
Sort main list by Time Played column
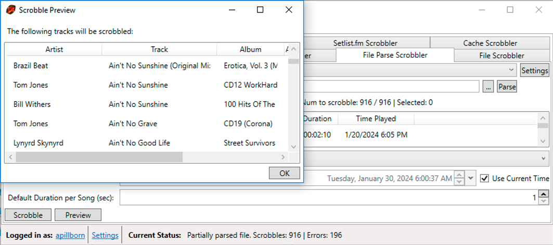[376, 119]
